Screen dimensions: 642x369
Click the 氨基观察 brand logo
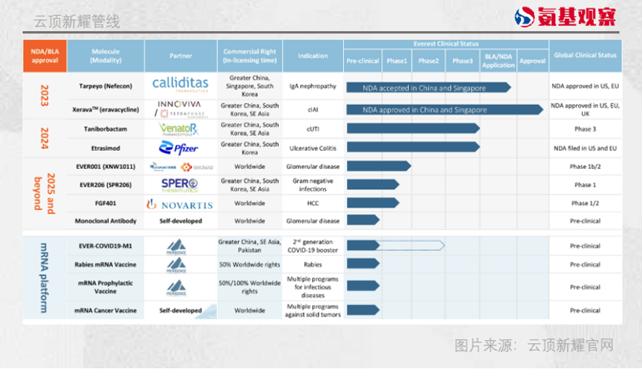574,16
